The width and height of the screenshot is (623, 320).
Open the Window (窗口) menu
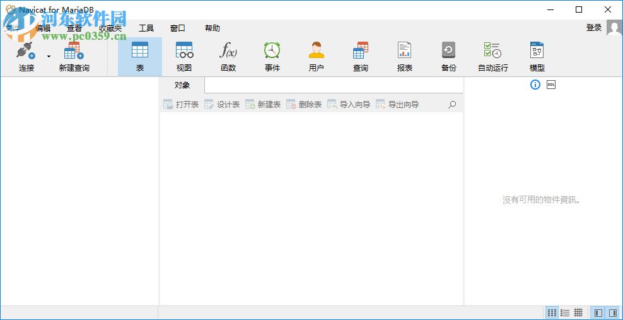178,28
